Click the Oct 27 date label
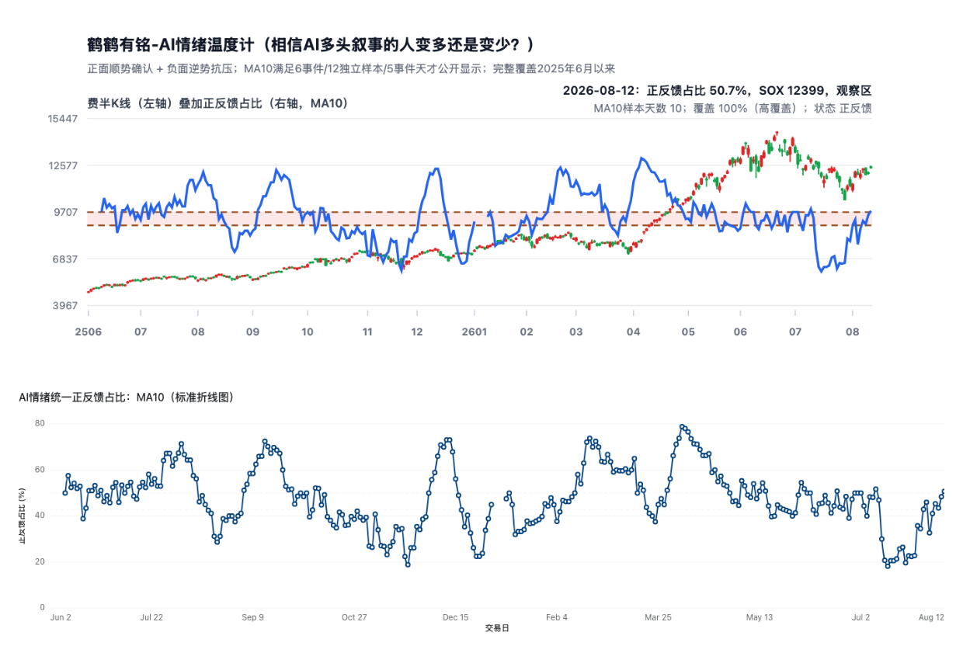 tap(354, 617)
